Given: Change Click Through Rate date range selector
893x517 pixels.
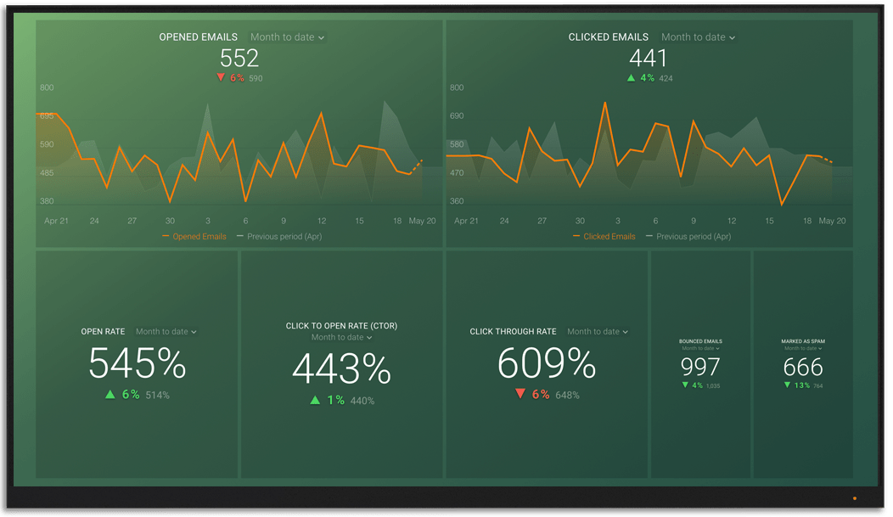Looking at the screenshot, I should click(x=598, y=332).
